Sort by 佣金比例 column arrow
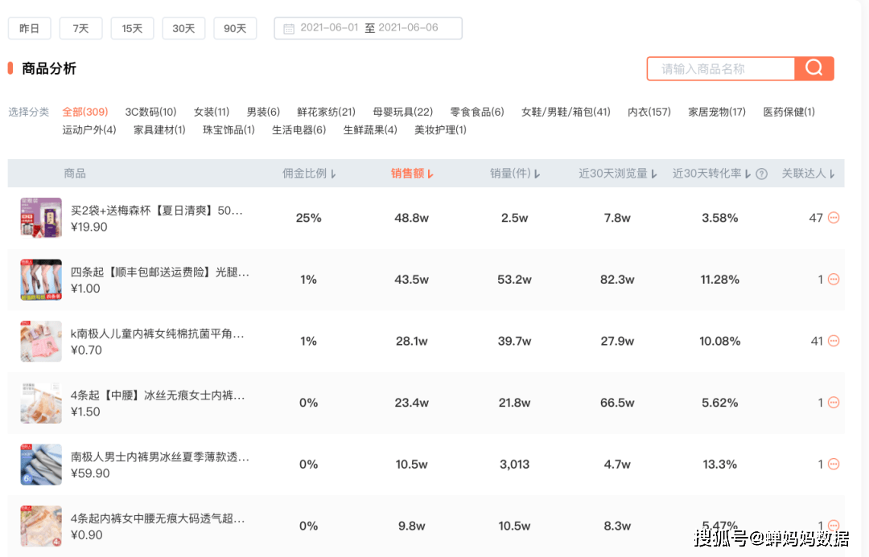Screen dimensions: 869x557 pyautogui.click(x=333, y=174)
